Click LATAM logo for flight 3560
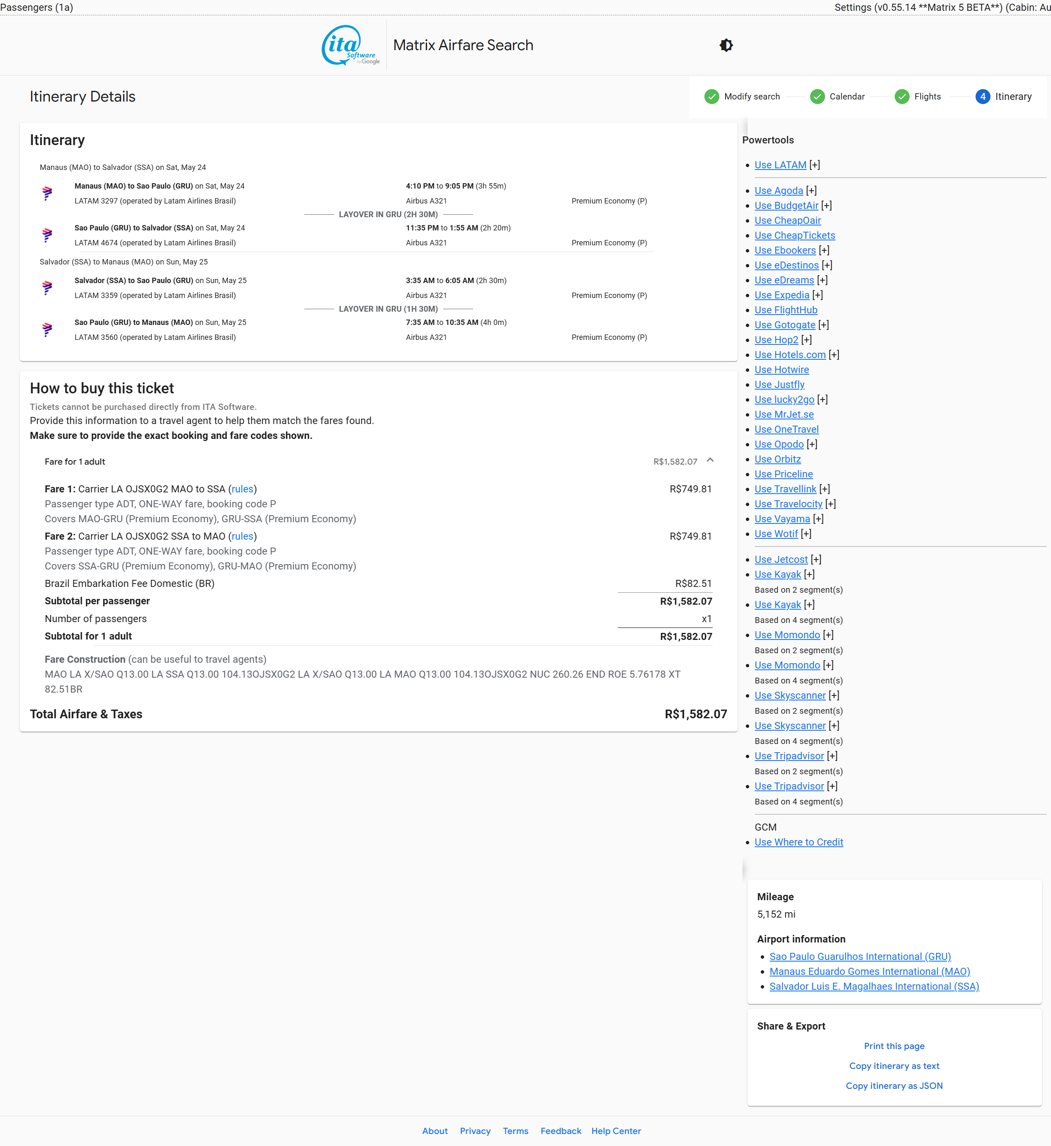 48,330
